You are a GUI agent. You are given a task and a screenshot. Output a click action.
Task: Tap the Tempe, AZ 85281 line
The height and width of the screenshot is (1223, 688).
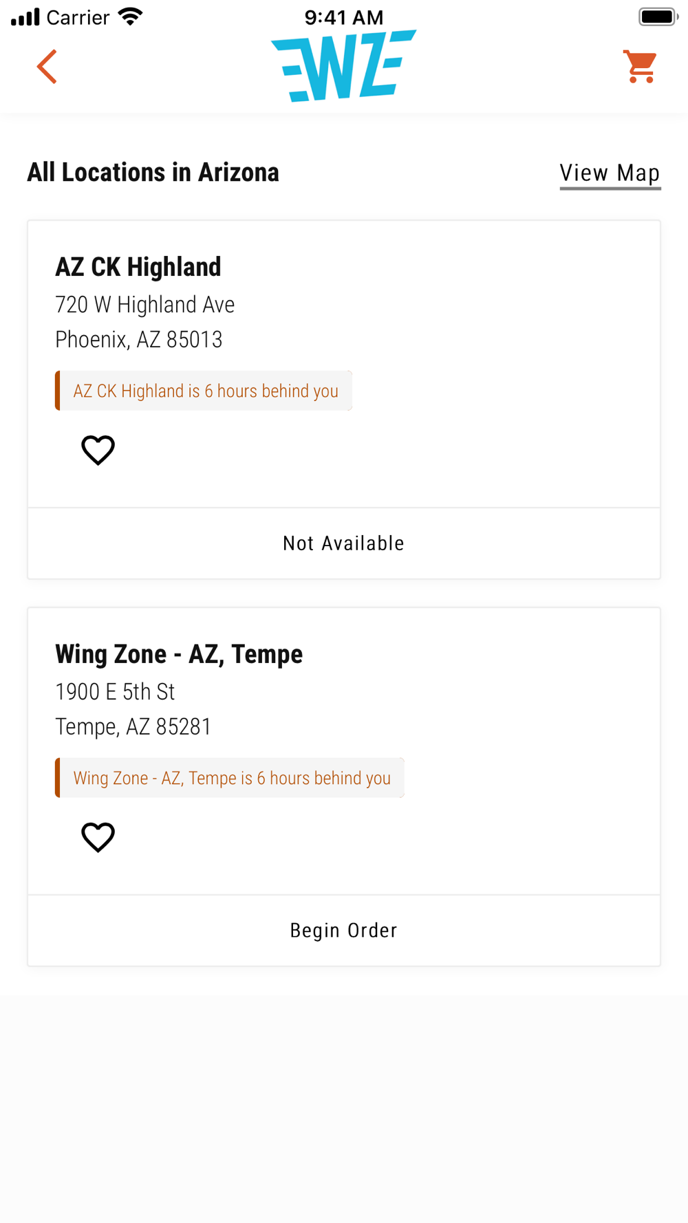pyautogui.click(x=133, y=726)
